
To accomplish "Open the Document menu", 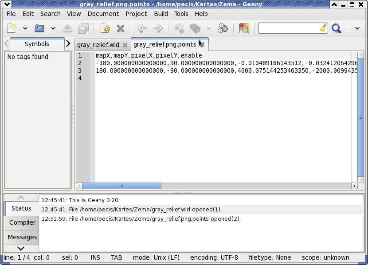I will click(x=103, y=14).
